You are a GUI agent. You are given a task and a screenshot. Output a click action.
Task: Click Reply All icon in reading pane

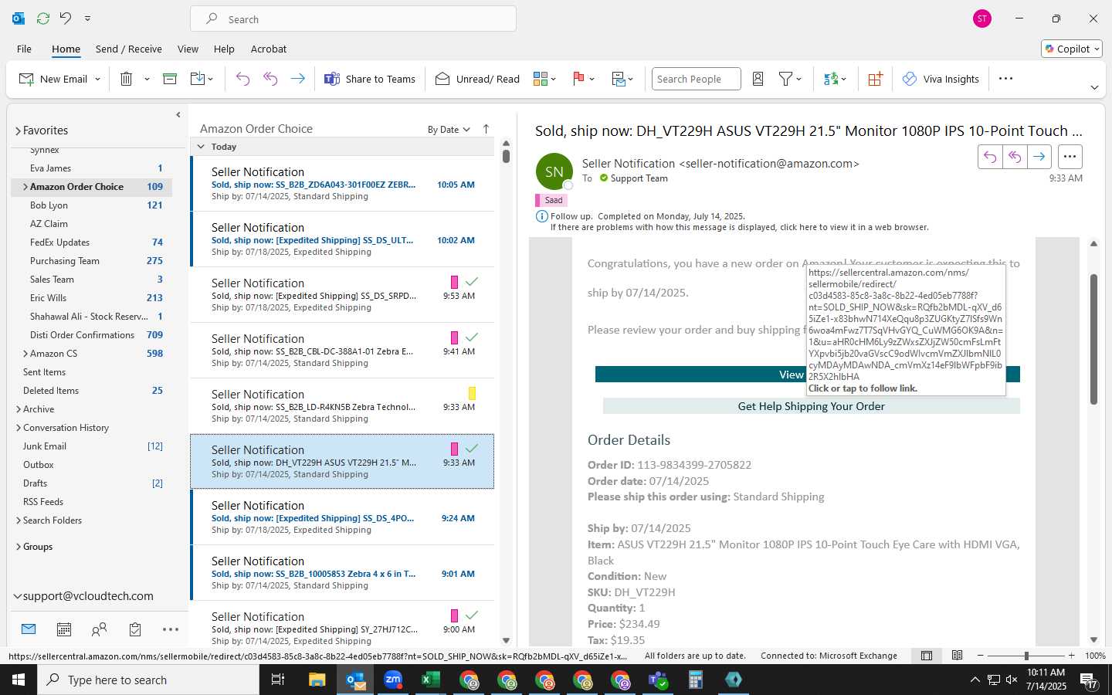point(1015,157)
